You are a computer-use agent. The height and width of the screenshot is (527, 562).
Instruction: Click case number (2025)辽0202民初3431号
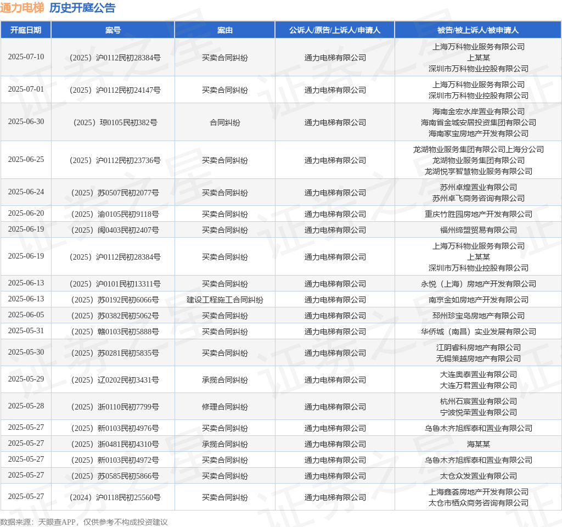pyautogui.click(x=115, y=380)
